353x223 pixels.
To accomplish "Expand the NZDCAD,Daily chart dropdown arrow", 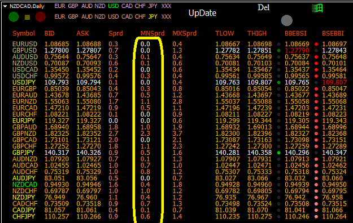I will tap(5, 6).
